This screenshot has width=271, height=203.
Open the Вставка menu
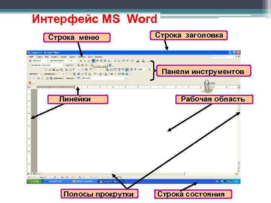pos(55,57)
